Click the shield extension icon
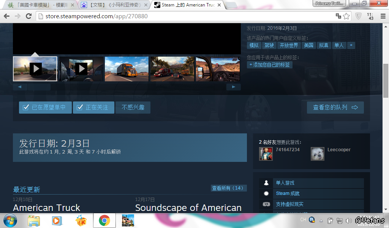Image resolution: width=389 pixels, height=228 pixels. coord(358,16)
